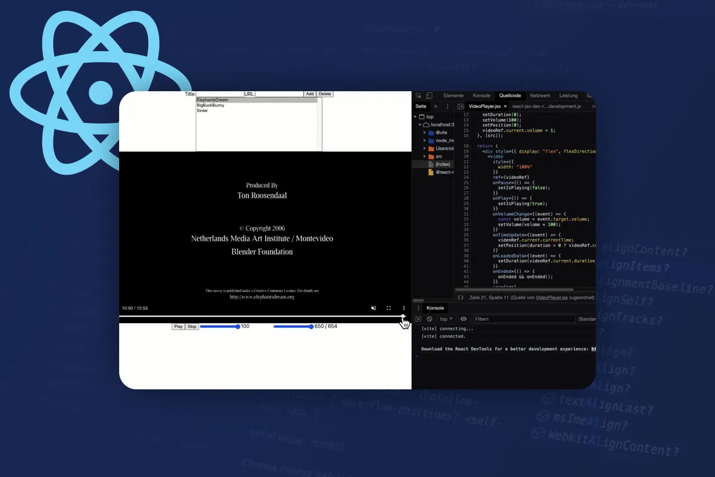The image size is (715, 477).
Task: Focus the Title input field
Action: [220, 94]
